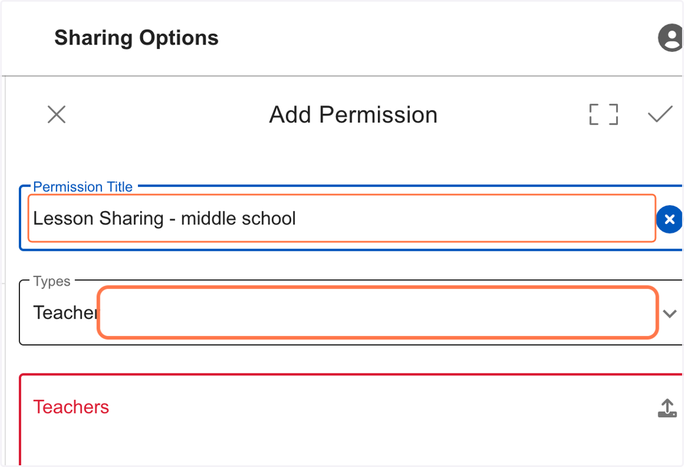
Task: Focus the Permission Title input field
Action: tap(341, 218)
